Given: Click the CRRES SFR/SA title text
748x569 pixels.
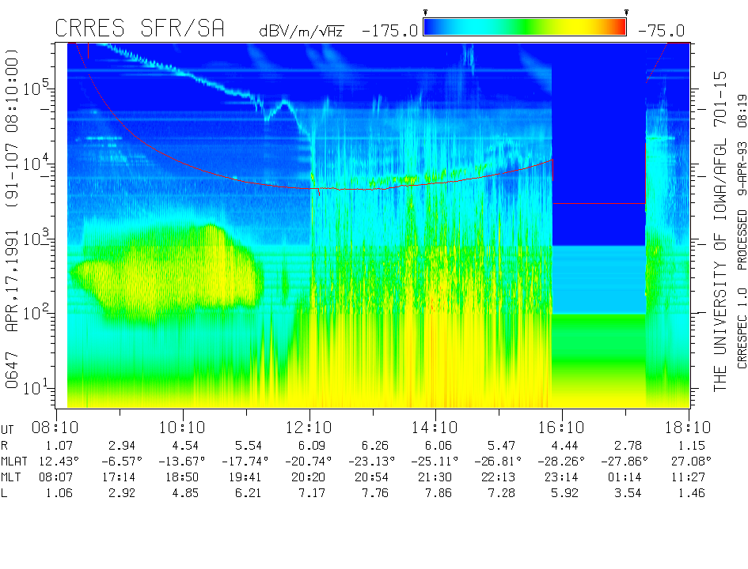Looking at the screenshot, I should click(x=139, y=28).
